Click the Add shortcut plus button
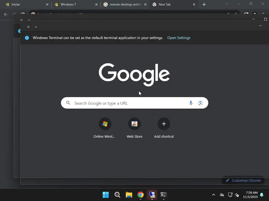Viewport: 269px width, 201px height. (x=164, y=124)
